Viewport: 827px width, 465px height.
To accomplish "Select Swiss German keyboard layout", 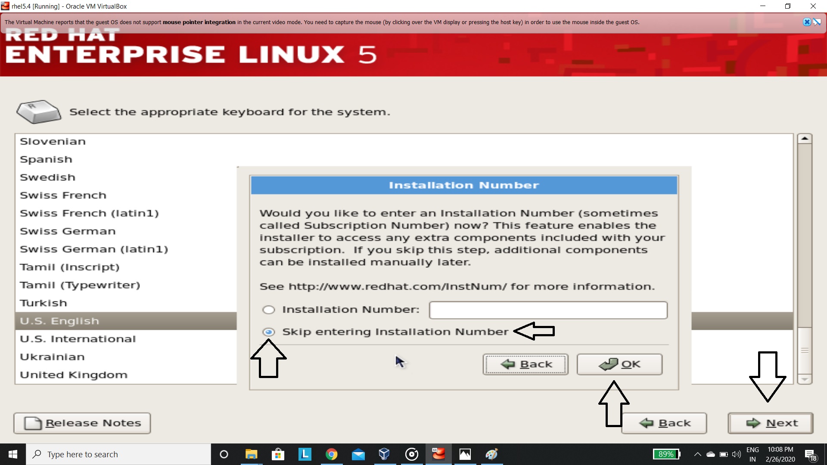I will point(68,231).
